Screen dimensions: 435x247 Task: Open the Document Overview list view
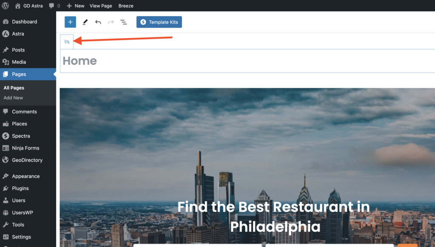tap(123, 22)
